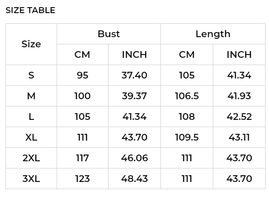Click the 106.5 length cell
Viewport: 269px width, 198px height.
[187, 96]
